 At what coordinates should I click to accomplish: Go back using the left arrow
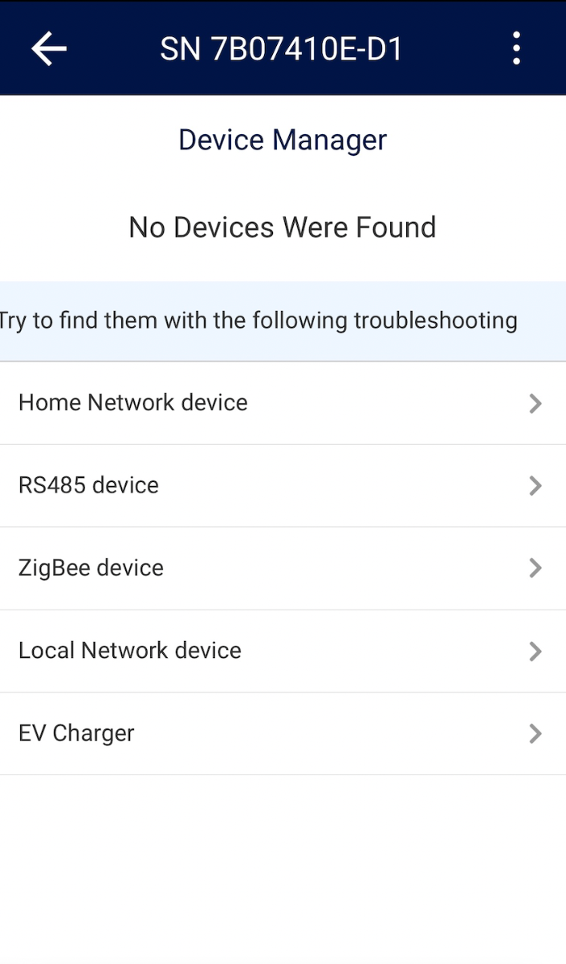49,49
